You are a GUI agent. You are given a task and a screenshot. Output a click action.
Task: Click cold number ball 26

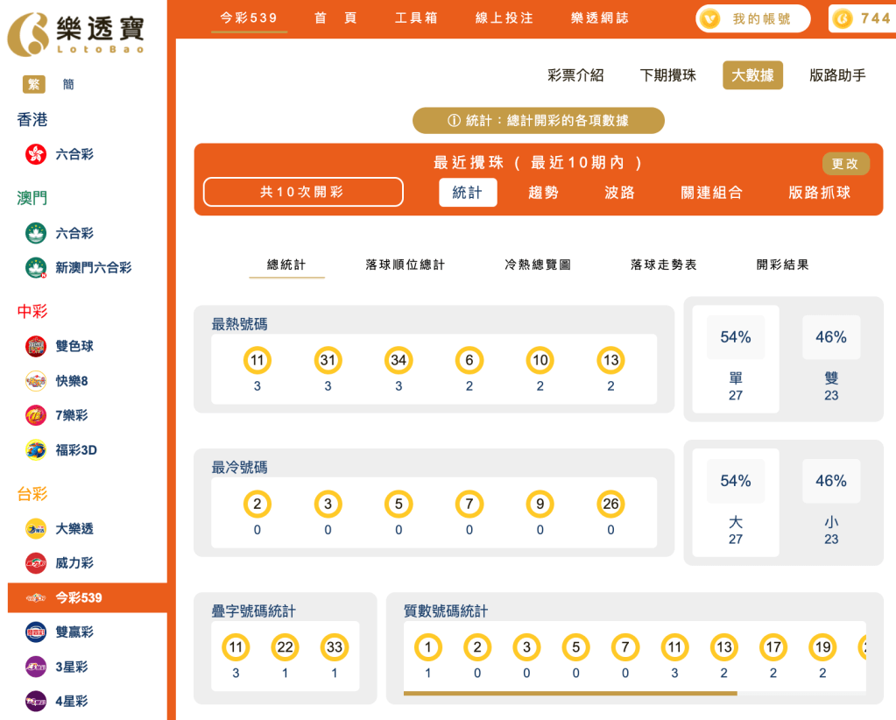pos(610,504)
